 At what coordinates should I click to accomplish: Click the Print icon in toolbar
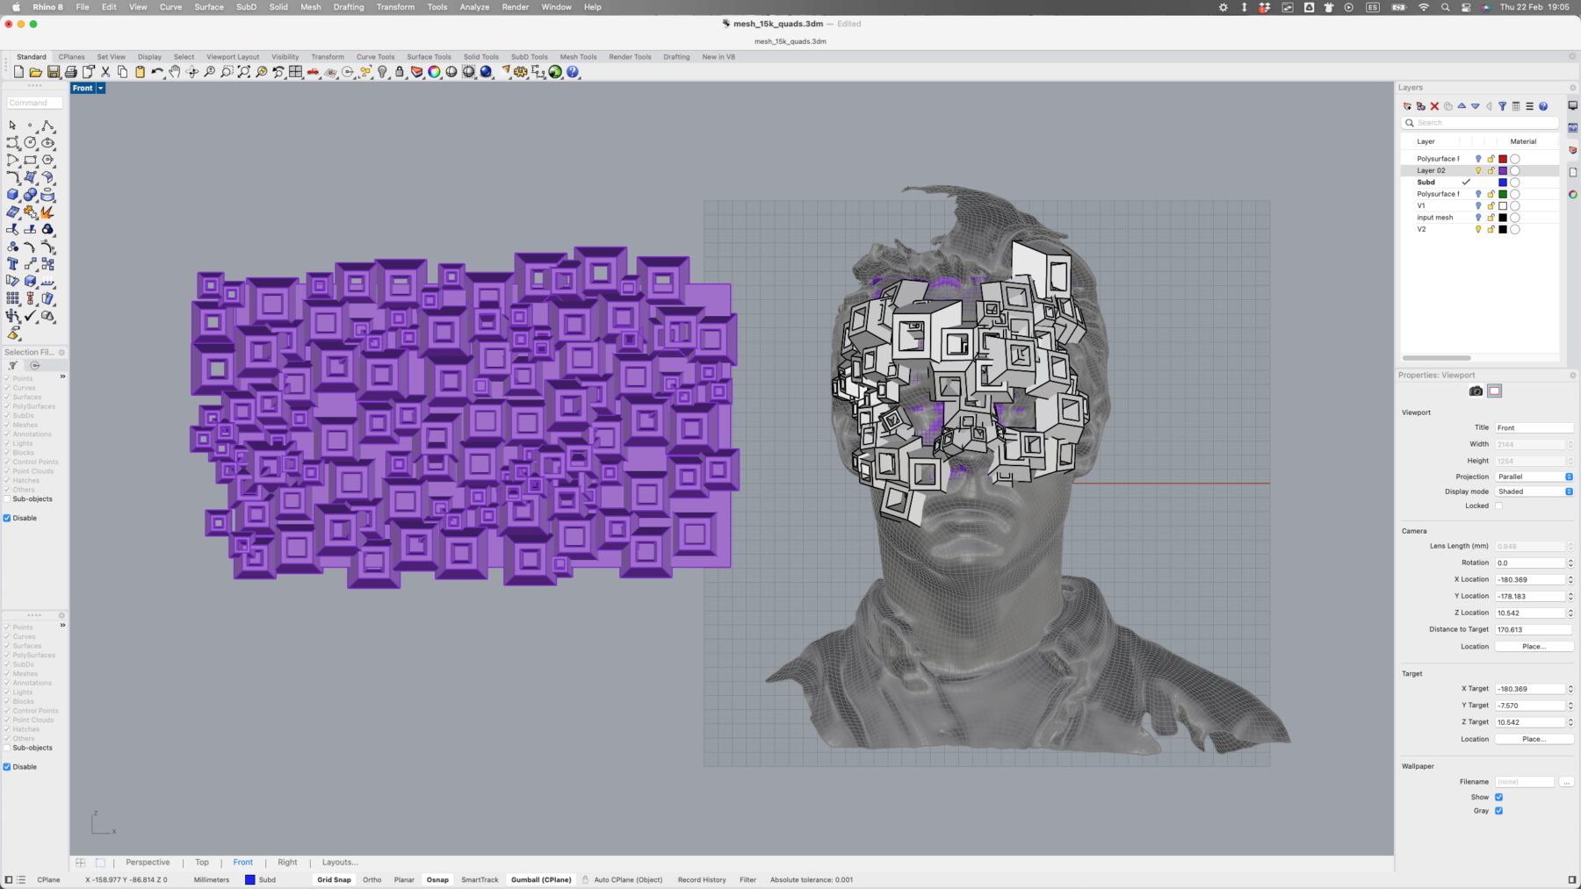pos(71,72)
